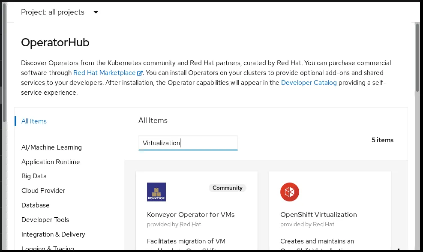Open the OpenShift Virtualization operator card
423x252 pixels.
pos(318,215)
